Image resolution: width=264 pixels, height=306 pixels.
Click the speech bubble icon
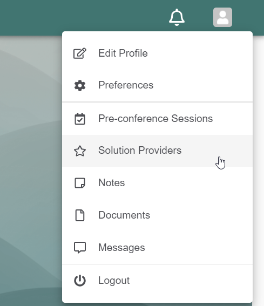click(80, 248)
